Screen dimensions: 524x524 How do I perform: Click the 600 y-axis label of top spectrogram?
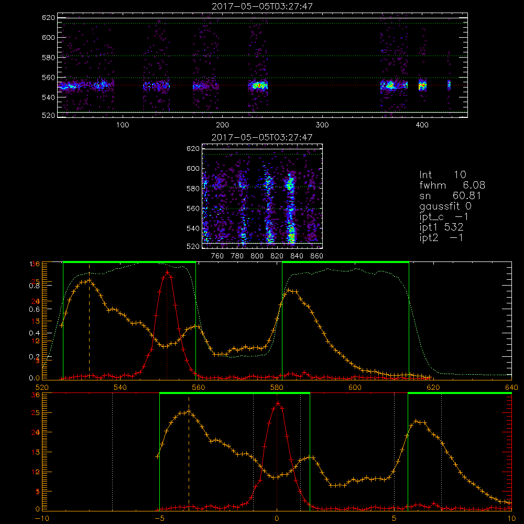click(x=48, y=37)
